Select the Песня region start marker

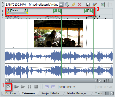click(8, 10)
